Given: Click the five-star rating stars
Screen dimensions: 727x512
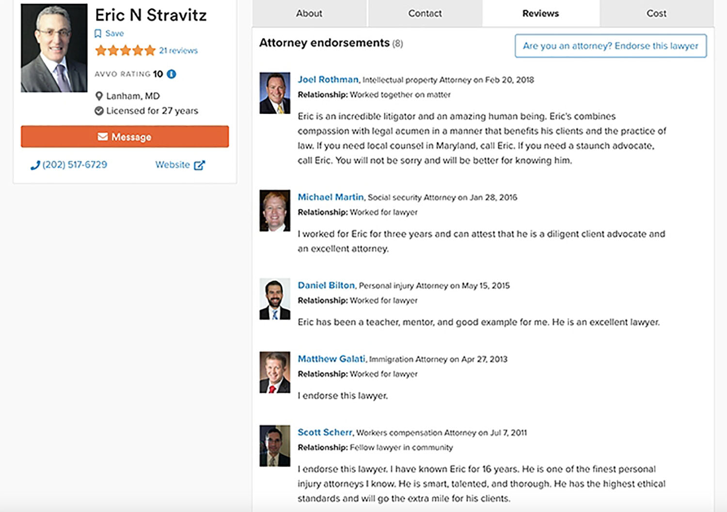Looking at the screenshot, I should 125,50.
